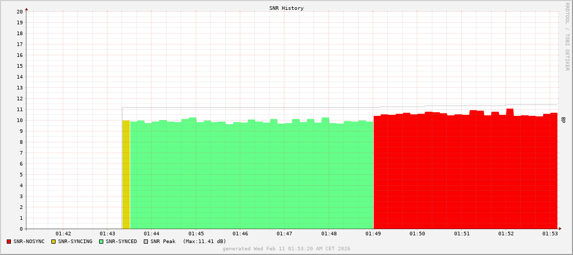Click the green SNR-SYNCED legend swatch
Image resolution: width=573 pixels, height=255 pixels.
coord(101,242)
